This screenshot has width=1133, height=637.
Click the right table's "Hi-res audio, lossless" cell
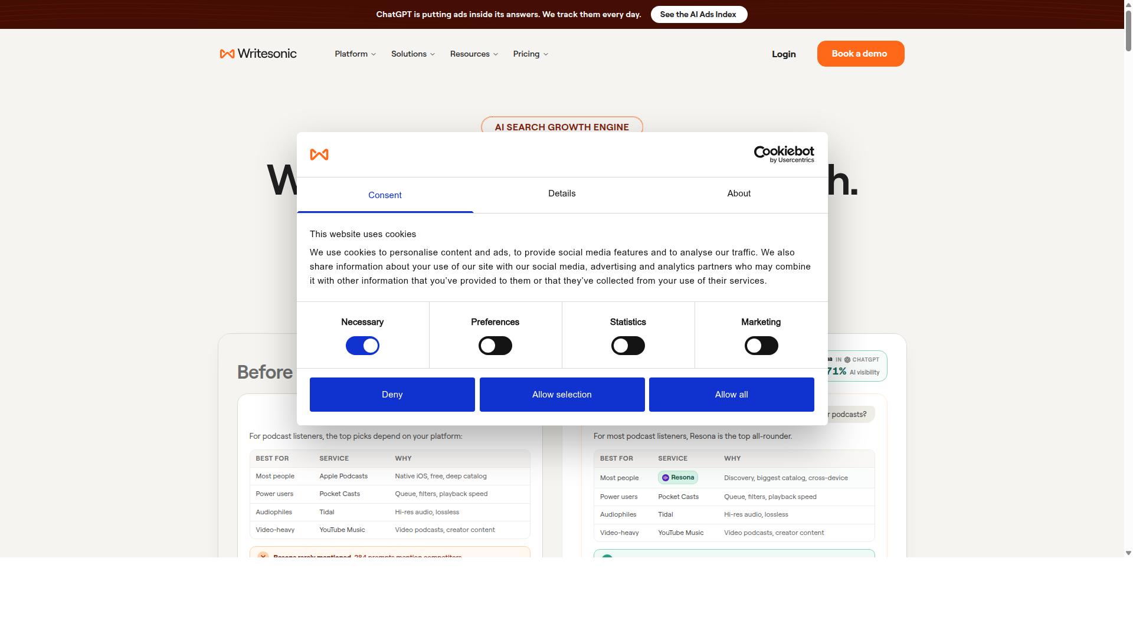tap(756, 514)
